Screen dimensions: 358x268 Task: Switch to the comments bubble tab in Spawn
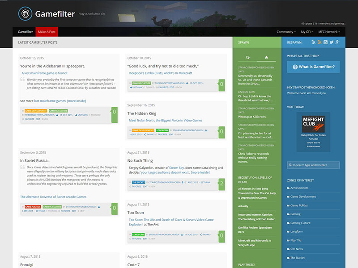pos(247,58)
